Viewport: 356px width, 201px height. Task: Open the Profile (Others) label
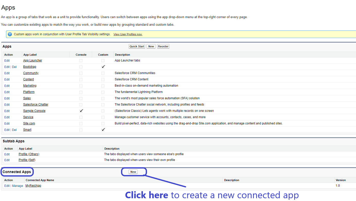(x=29, y=154)
